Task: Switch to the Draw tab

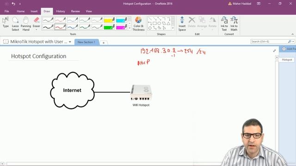Action: pos(47,11)
